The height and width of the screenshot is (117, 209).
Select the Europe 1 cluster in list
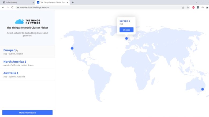27,52
